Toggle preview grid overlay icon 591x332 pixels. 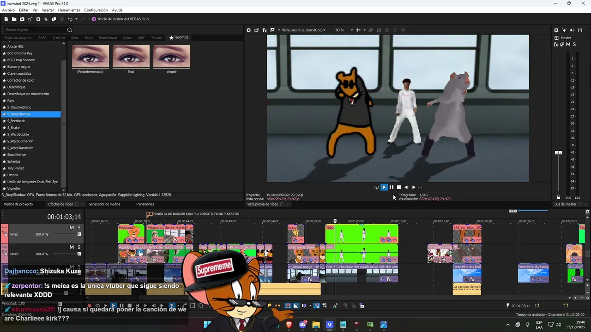pos(358,30)
